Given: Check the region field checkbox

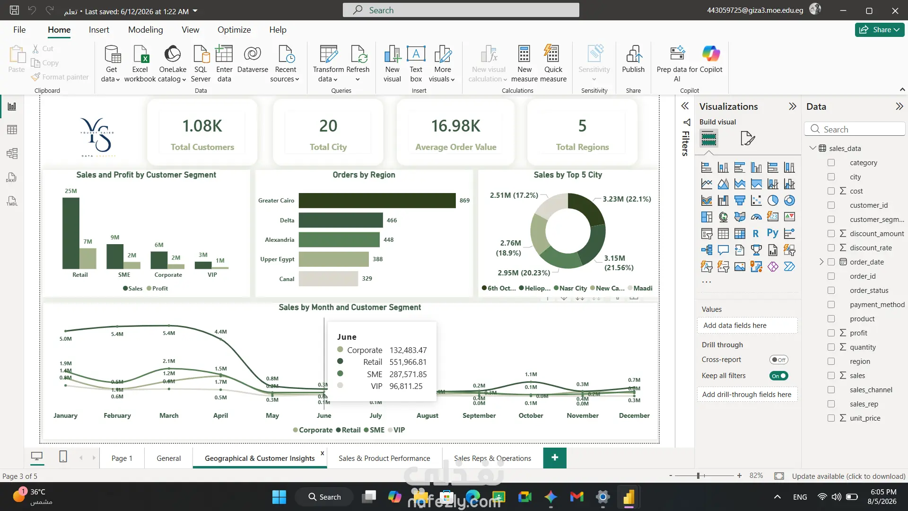Looking at the screenshot, I should (x=831, y=361).
